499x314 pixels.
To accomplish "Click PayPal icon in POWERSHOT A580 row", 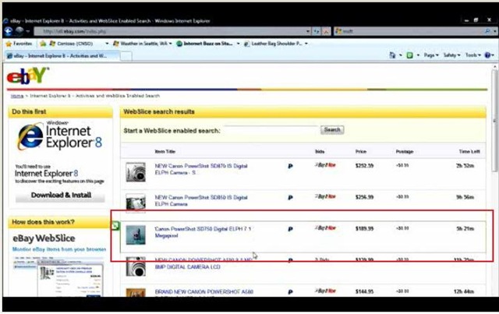I will pyautogui.click(x=290, y=292).
